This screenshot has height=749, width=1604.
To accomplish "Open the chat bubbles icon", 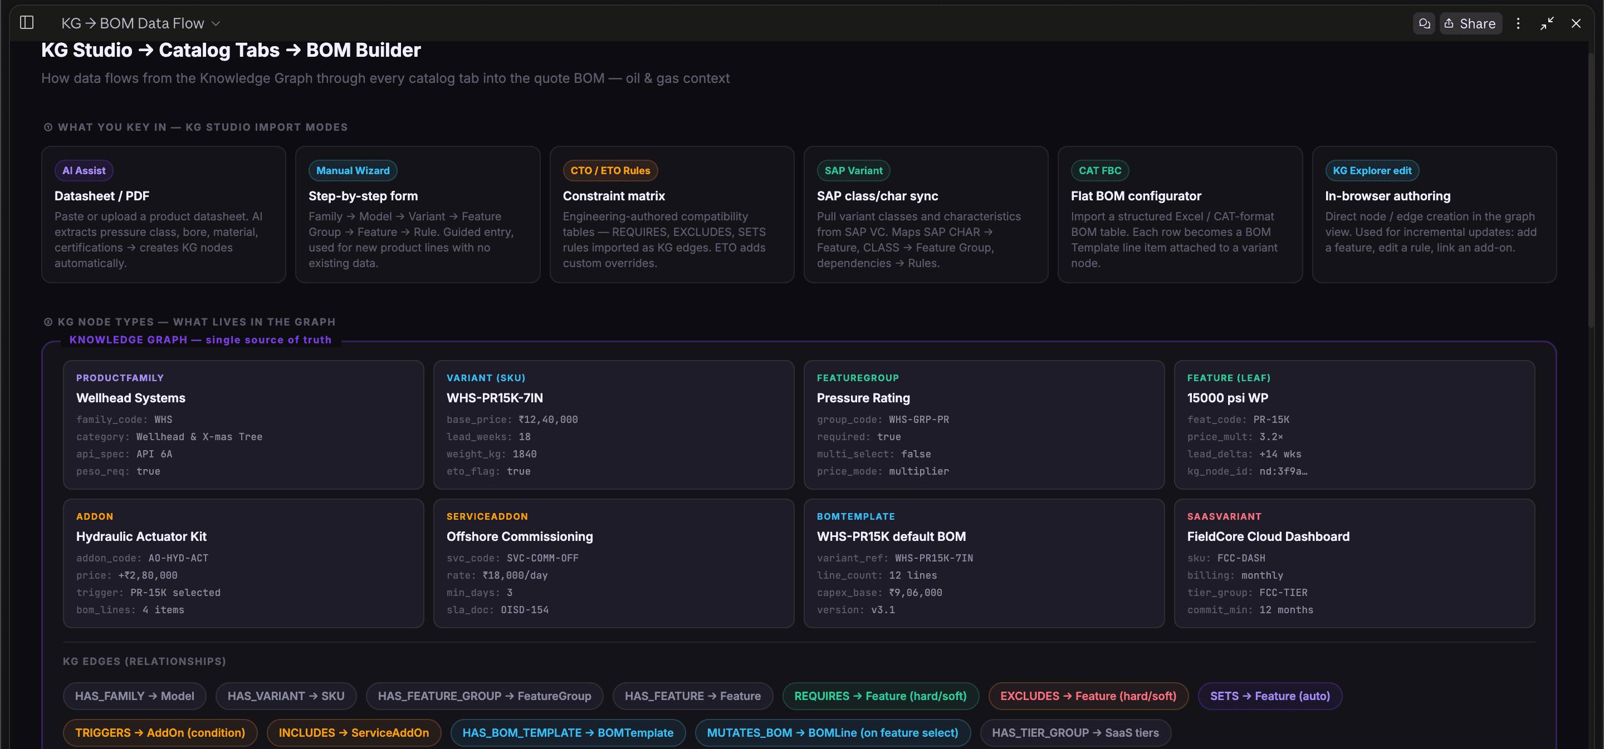I will pos(1424,23).
